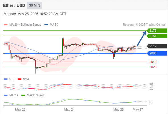This screenshot has width=168, height=114.
Task: Click the green MACD Signal swatch
Action: (x=23, y=95)
